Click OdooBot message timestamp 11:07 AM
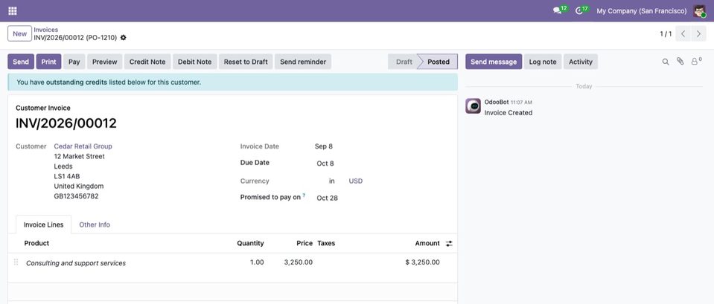714x304 pixels. (x=521, y=103)
